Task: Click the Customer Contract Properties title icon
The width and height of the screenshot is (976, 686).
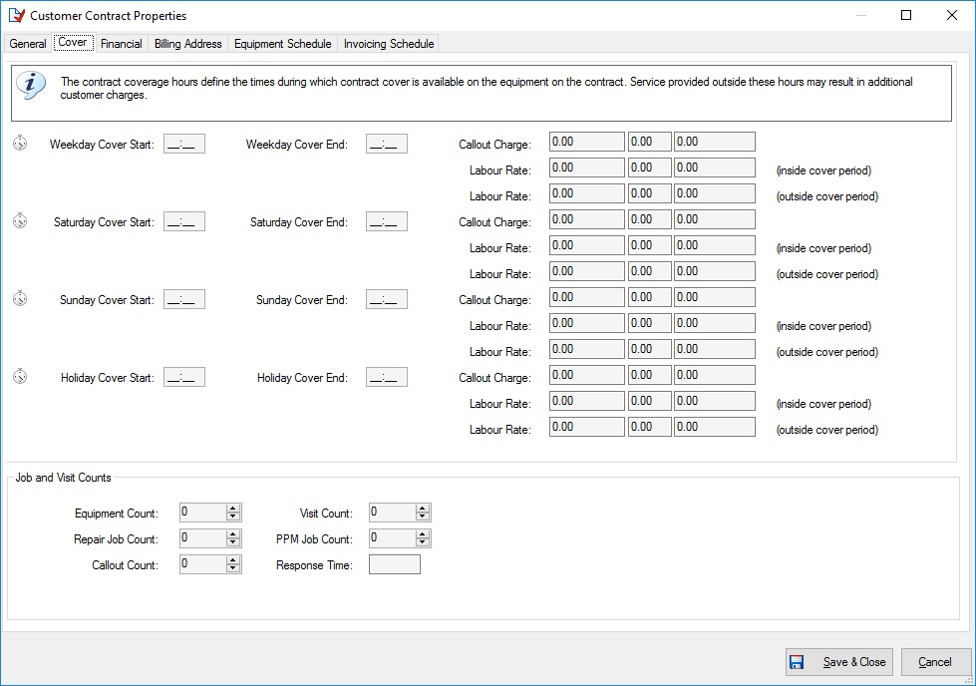Action: [16, 16]
